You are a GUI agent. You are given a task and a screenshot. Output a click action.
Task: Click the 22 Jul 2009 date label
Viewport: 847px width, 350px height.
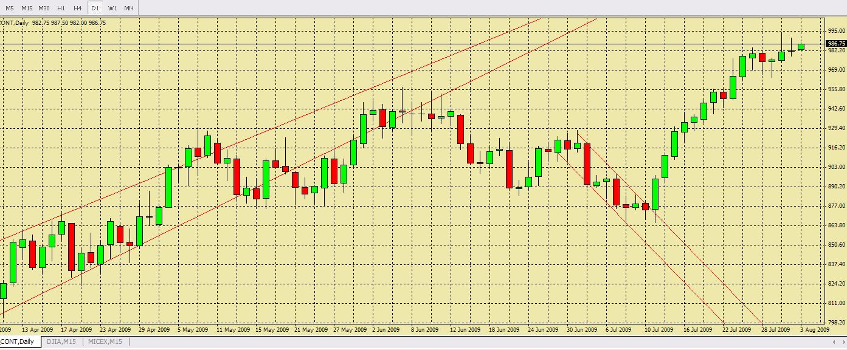pos(737,330)
